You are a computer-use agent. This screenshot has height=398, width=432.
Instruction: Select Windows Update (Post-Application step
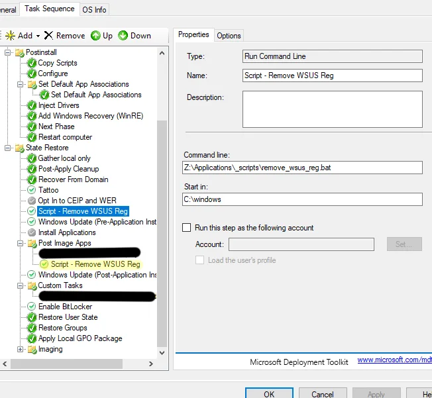[97, 275]
